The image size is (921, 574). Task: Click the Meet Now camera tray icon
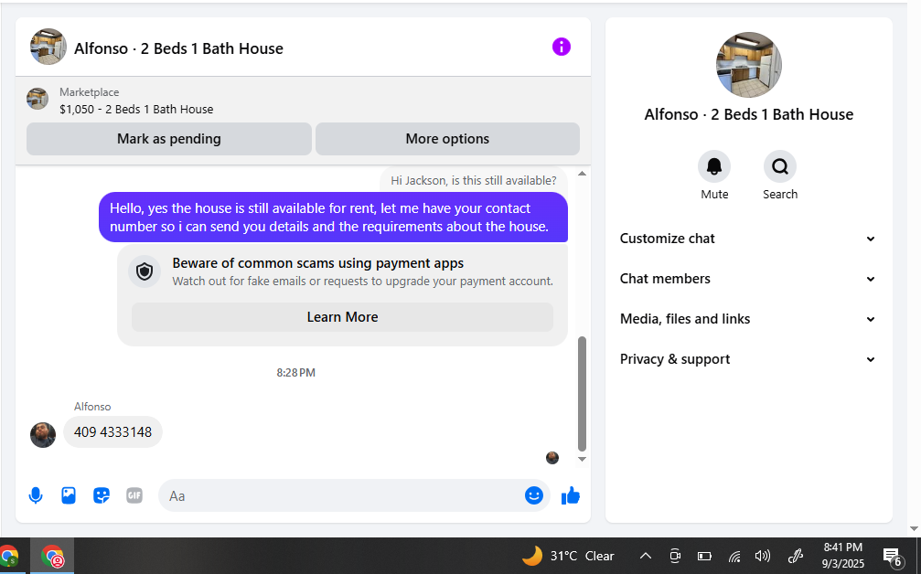(x=675, y=556)
